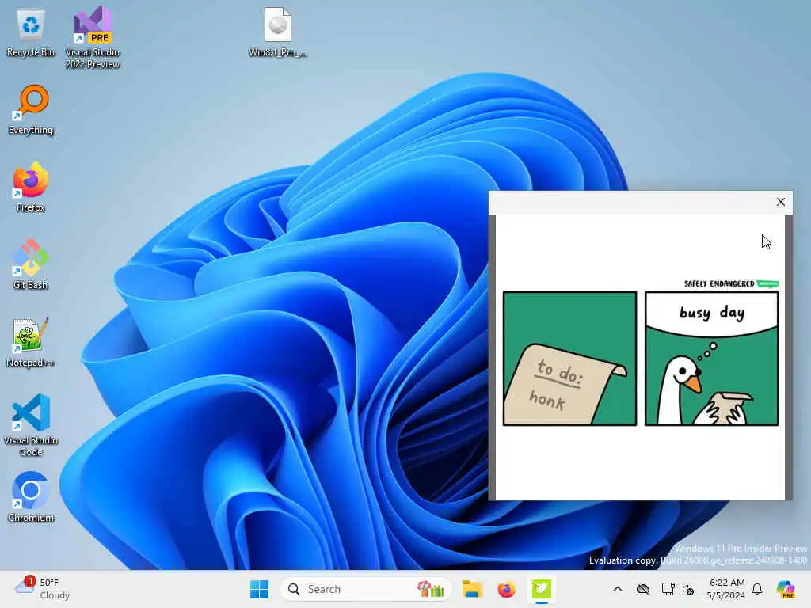Select the green goose app in taskbar
Image resolution: width=811 pixels, height=608 pixels.
point(542,589)
